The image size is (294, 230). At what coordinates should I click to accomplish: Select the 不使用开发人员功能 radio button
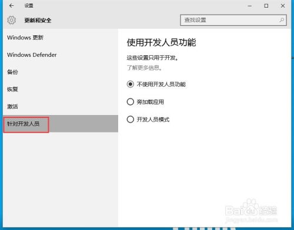[131, 84]
